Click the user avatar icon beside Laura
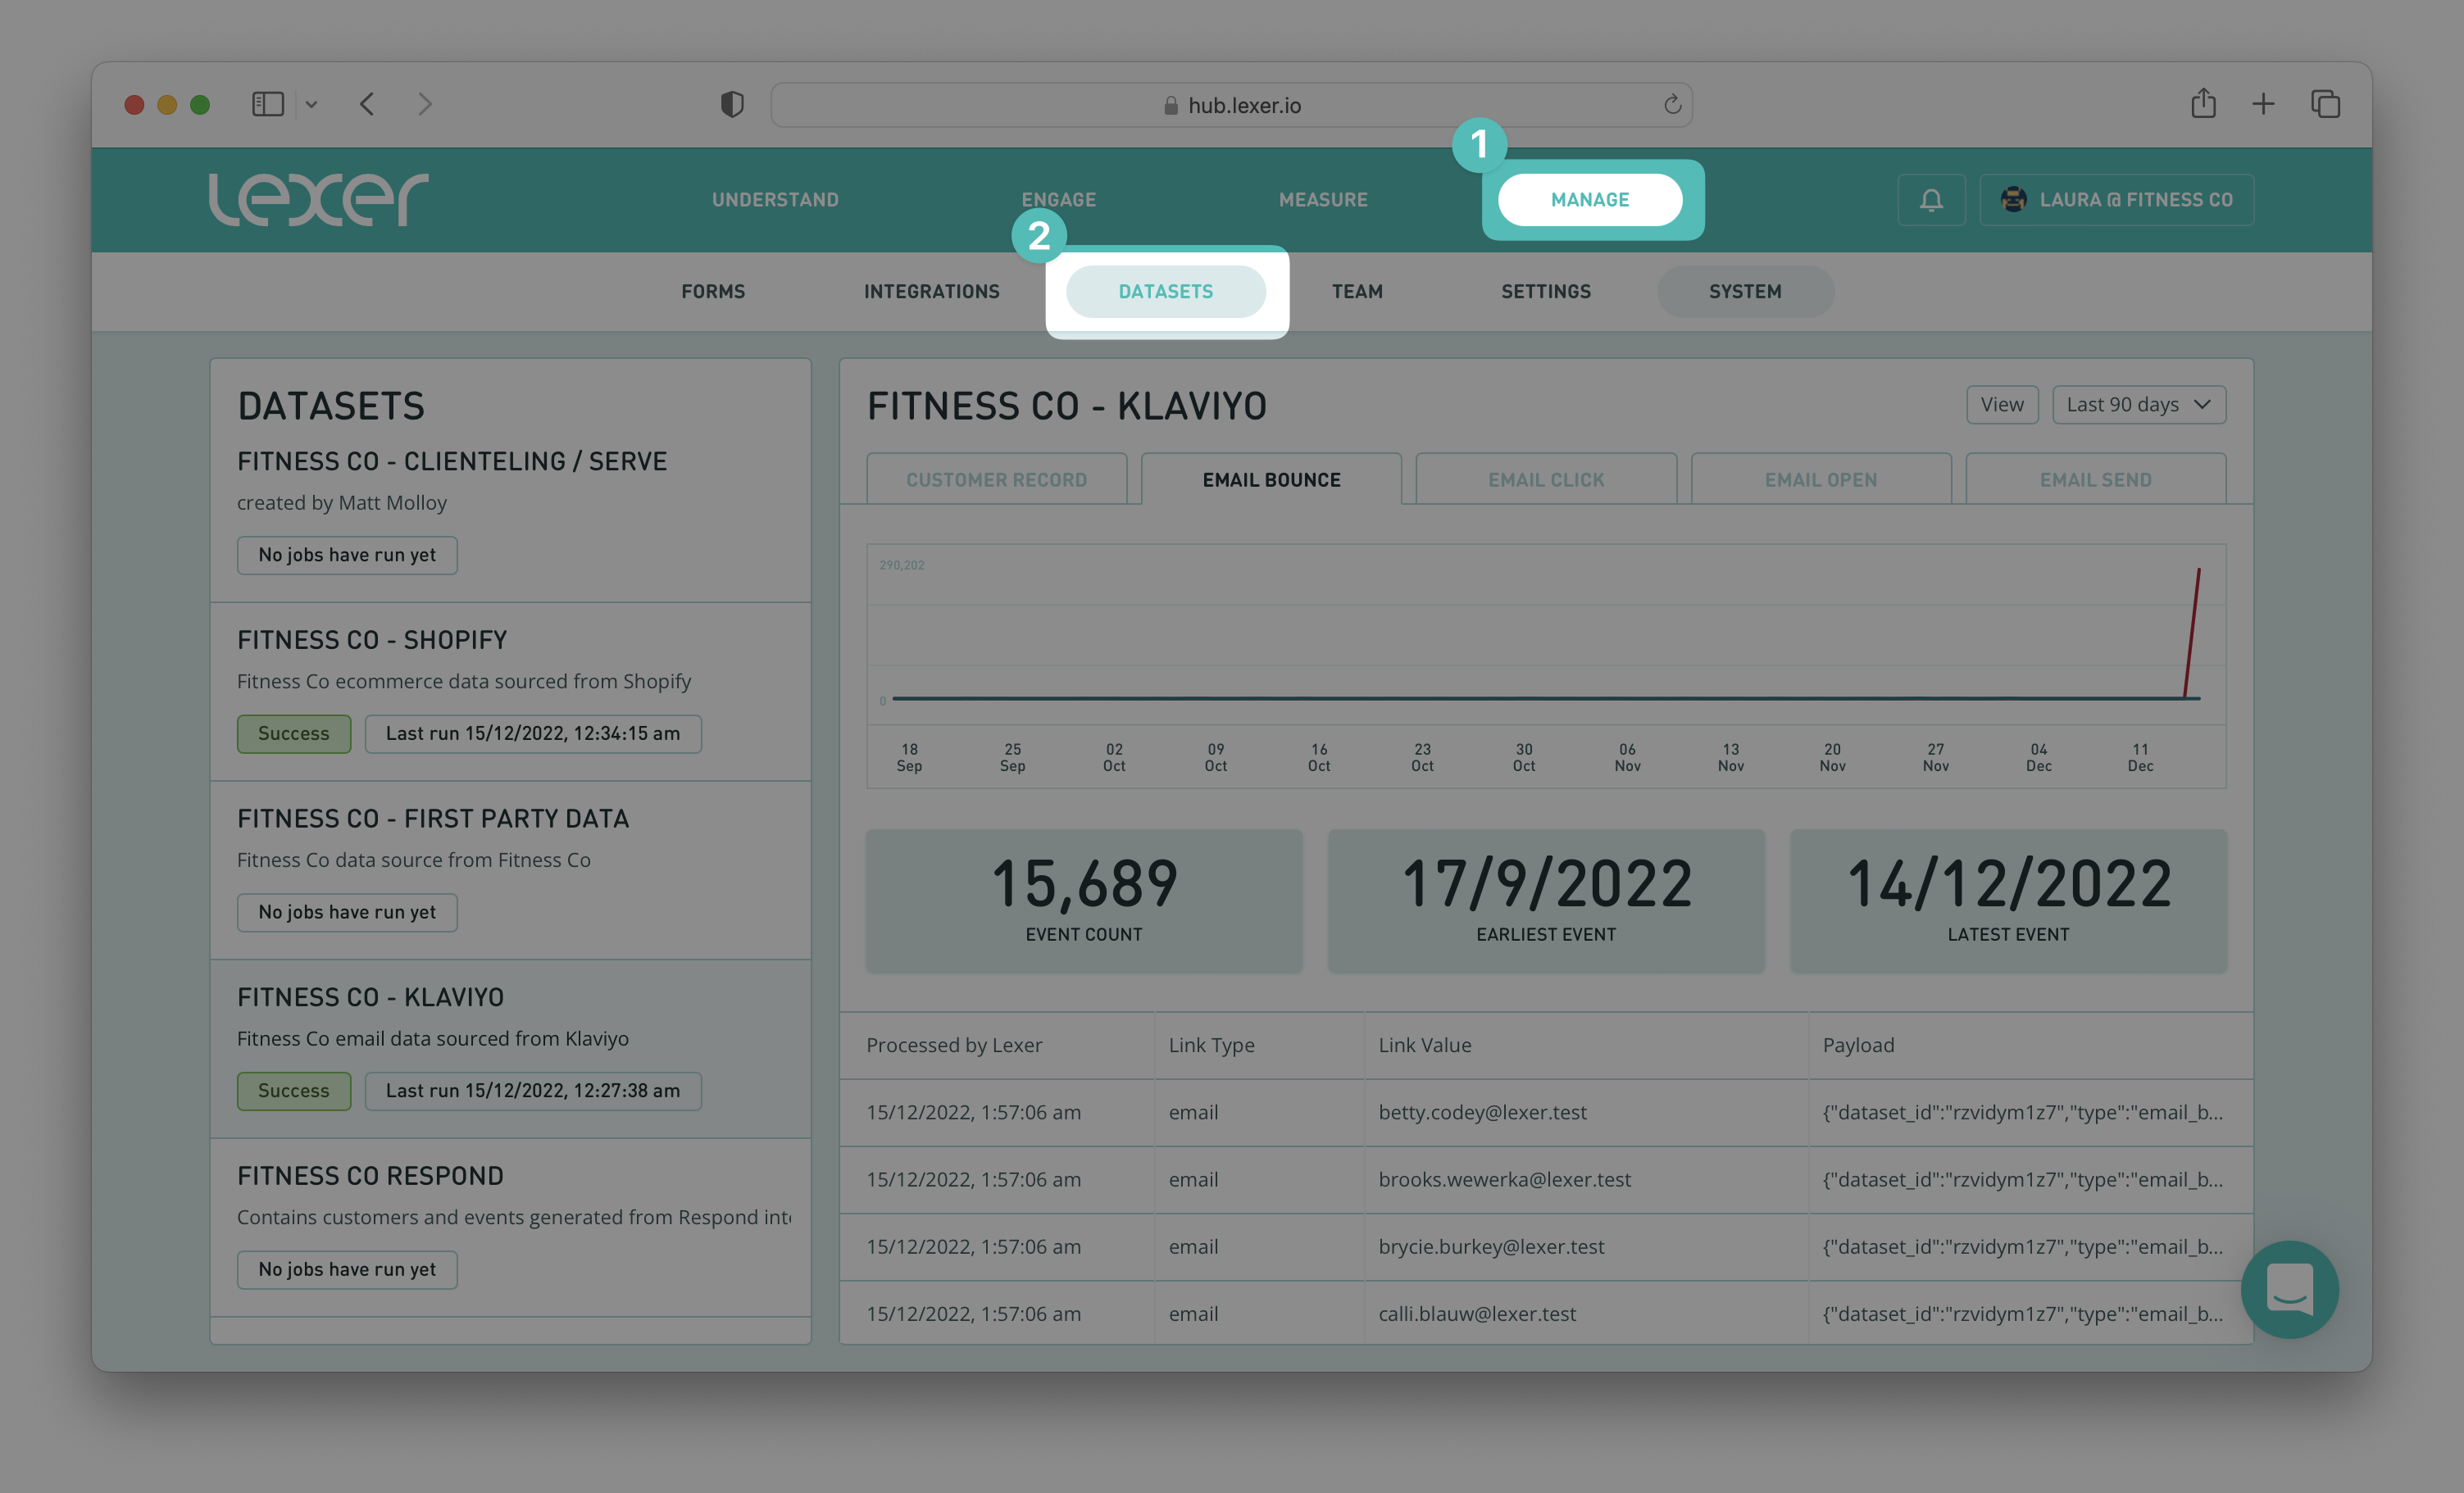Viewport: 2464px width, 1493px height. (2013, 200)
